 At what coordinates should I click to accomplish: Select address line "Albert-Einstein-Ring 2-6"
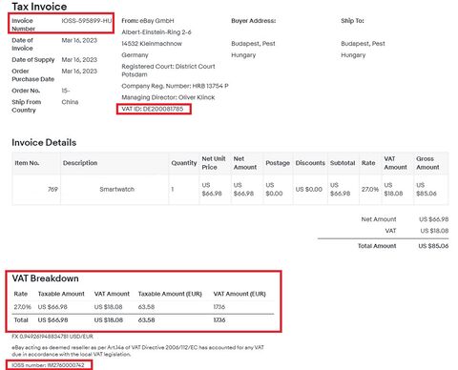(x=156, y=32)
